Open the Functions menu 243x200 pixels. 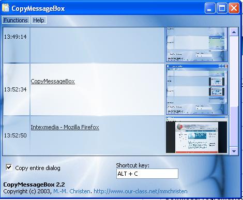coord(16,20)
